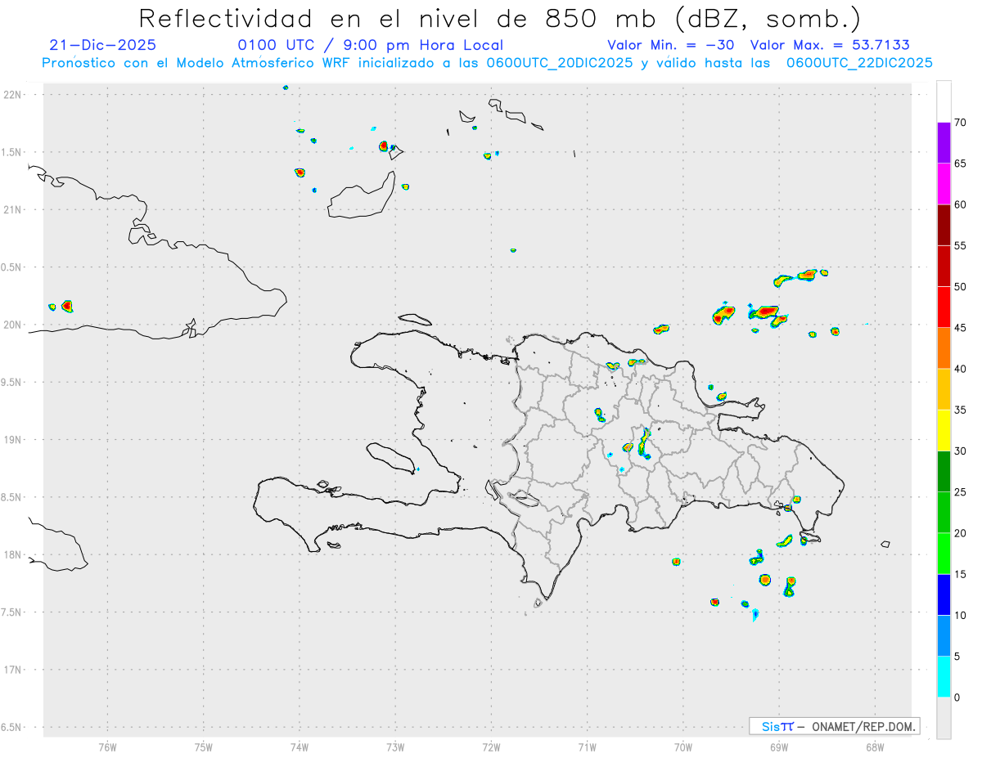Click the color bar tick label '0'

pyautogui.click(x=957, y=697)
